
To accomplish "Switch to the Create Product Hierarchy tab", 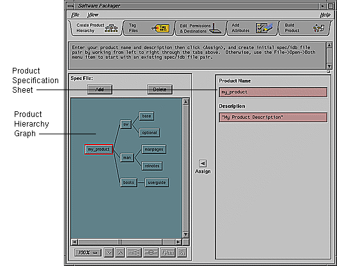I will pyautogui.click(x=97, y=28).
